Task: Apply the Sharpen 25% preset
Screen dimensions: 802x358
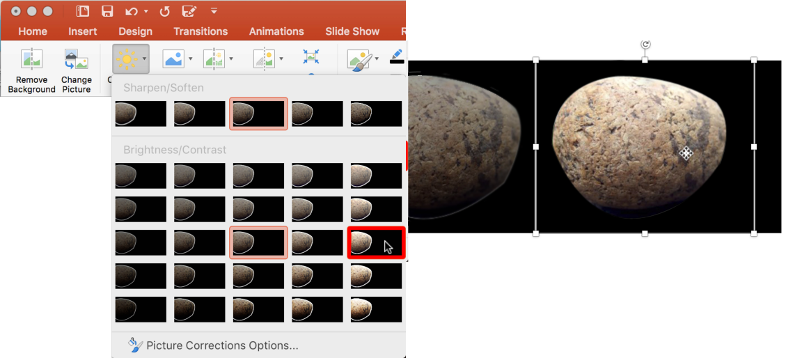Action: click(x=317, y=114)
